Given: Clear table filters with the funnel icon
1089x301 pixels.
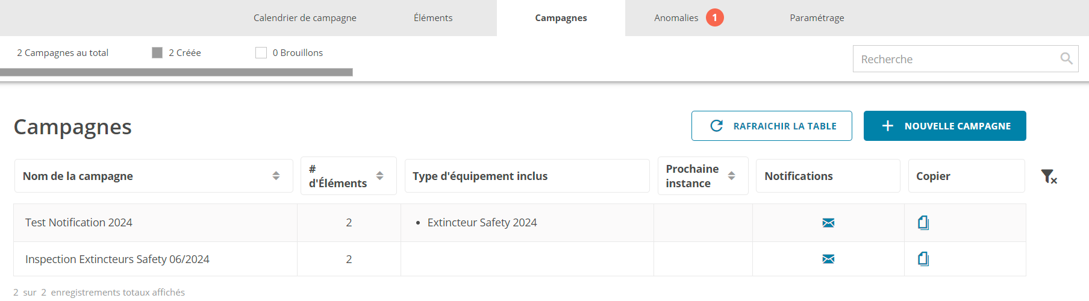Looking at the screenshot, I should (1049, 176).
